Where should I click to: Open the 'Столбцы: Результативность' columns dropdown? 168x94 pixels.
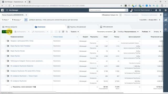(128, 32)
